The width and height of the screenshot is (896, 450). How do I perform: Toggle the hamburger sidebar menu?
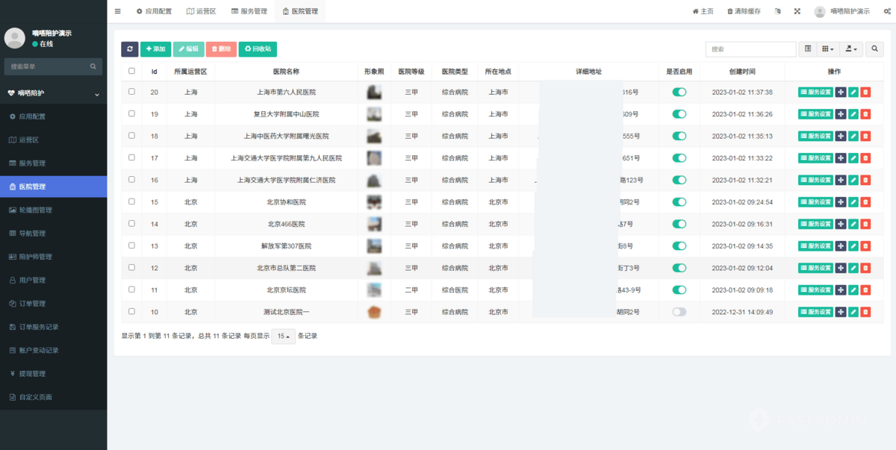click(x=117, y=11)
